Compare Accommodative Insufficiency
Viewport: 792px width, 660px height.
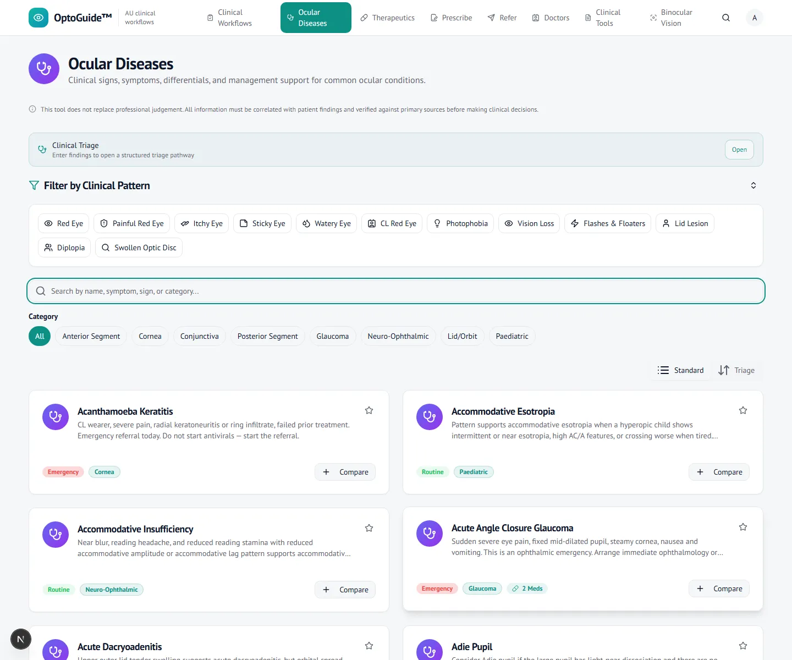345,590
